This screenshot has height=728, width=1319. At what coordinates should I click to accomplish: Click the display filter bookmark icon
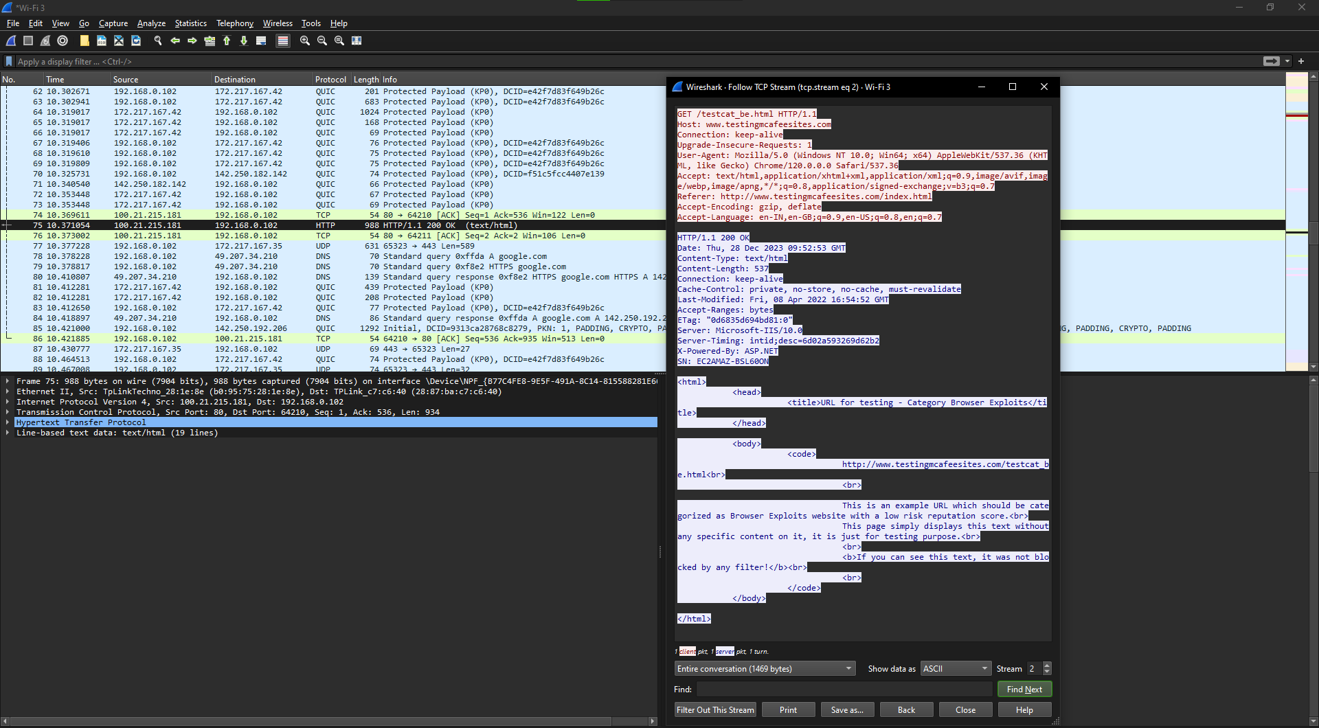tap(9, 61)
